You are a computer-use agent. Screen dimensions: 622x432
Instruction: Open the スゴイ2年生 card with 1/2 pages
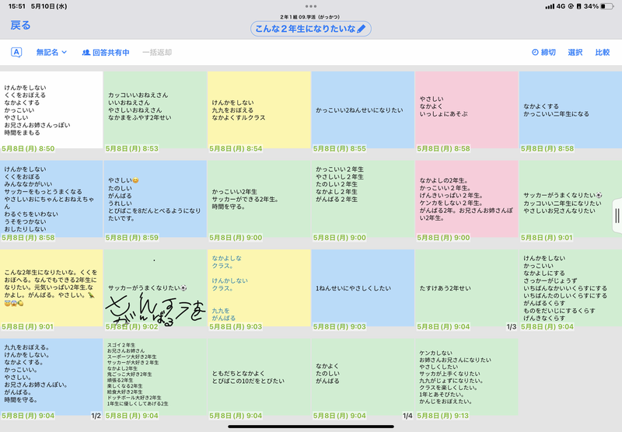pyautogui.click(x=155, y=377)
